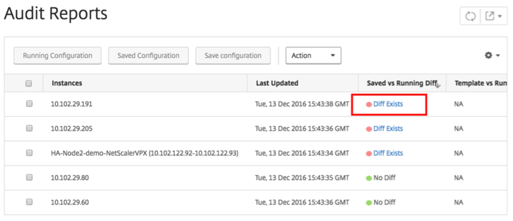Check the box for instance 10.102.29.80
513x221 pixels.
29,177
